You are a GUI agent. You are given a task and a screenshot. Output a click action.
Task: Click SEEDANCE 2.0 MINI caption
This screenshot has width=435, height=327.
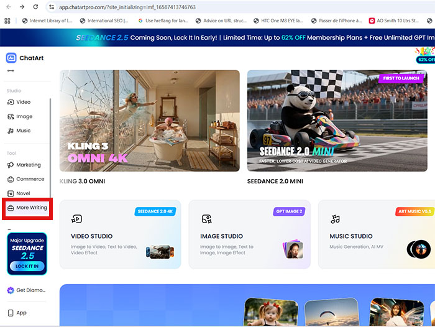coord(275,182)
